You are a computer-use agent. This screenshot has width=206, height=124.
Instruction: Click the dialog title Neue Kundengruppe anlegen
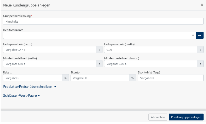click(27, 5)
